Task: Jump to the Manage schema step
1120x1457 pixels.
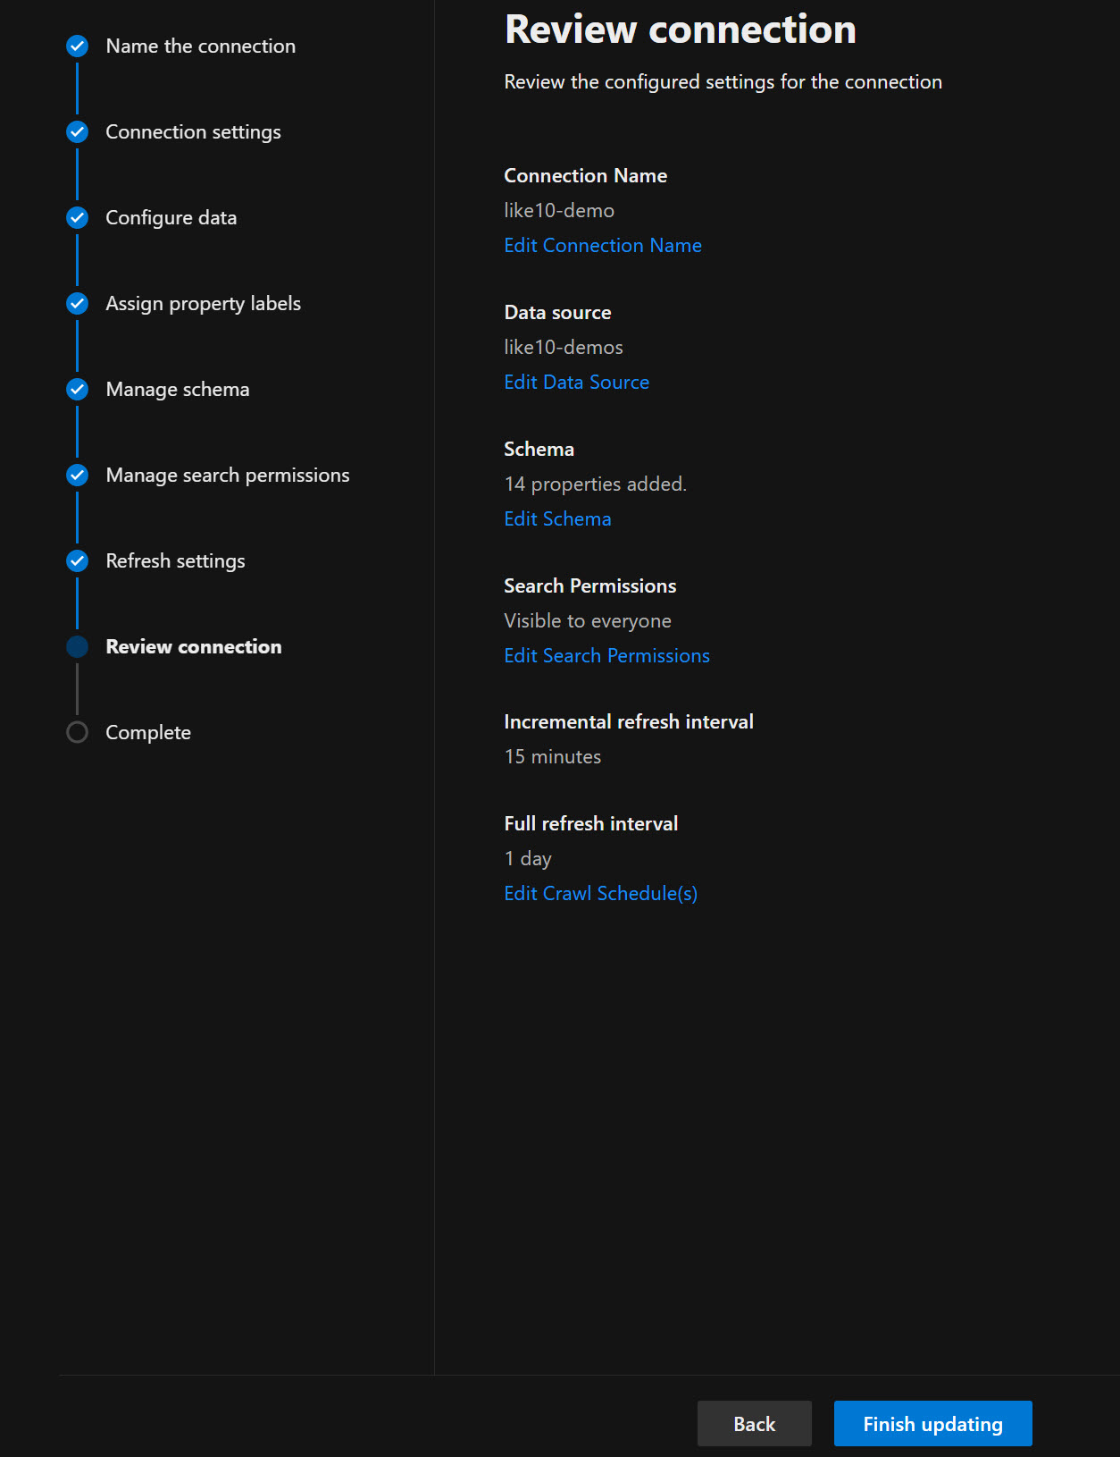Action: tap(177, 390)
